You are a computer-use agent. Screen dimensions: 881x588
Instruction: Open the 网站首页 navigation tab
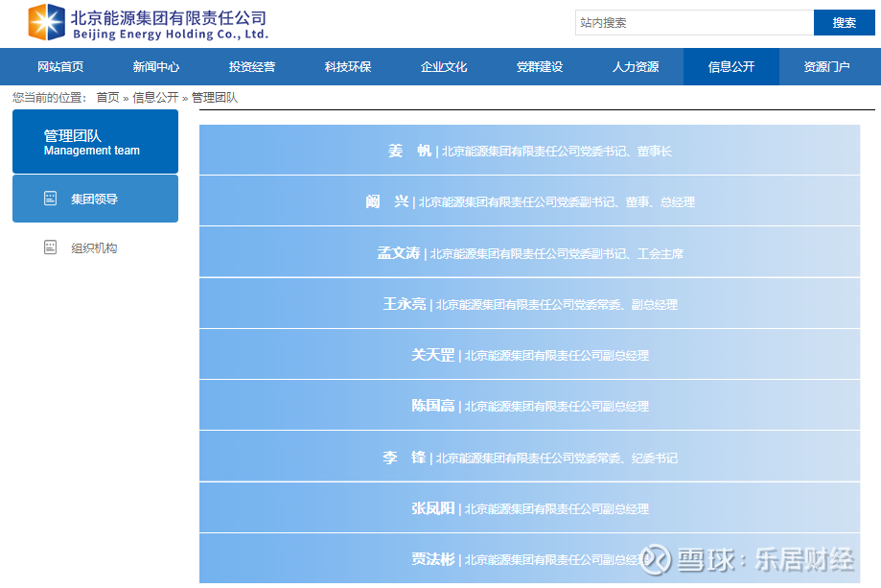[x=60, y=67]
